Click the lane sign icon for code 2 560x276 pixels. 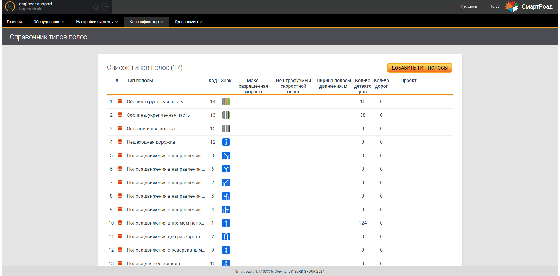click(226, 182)
